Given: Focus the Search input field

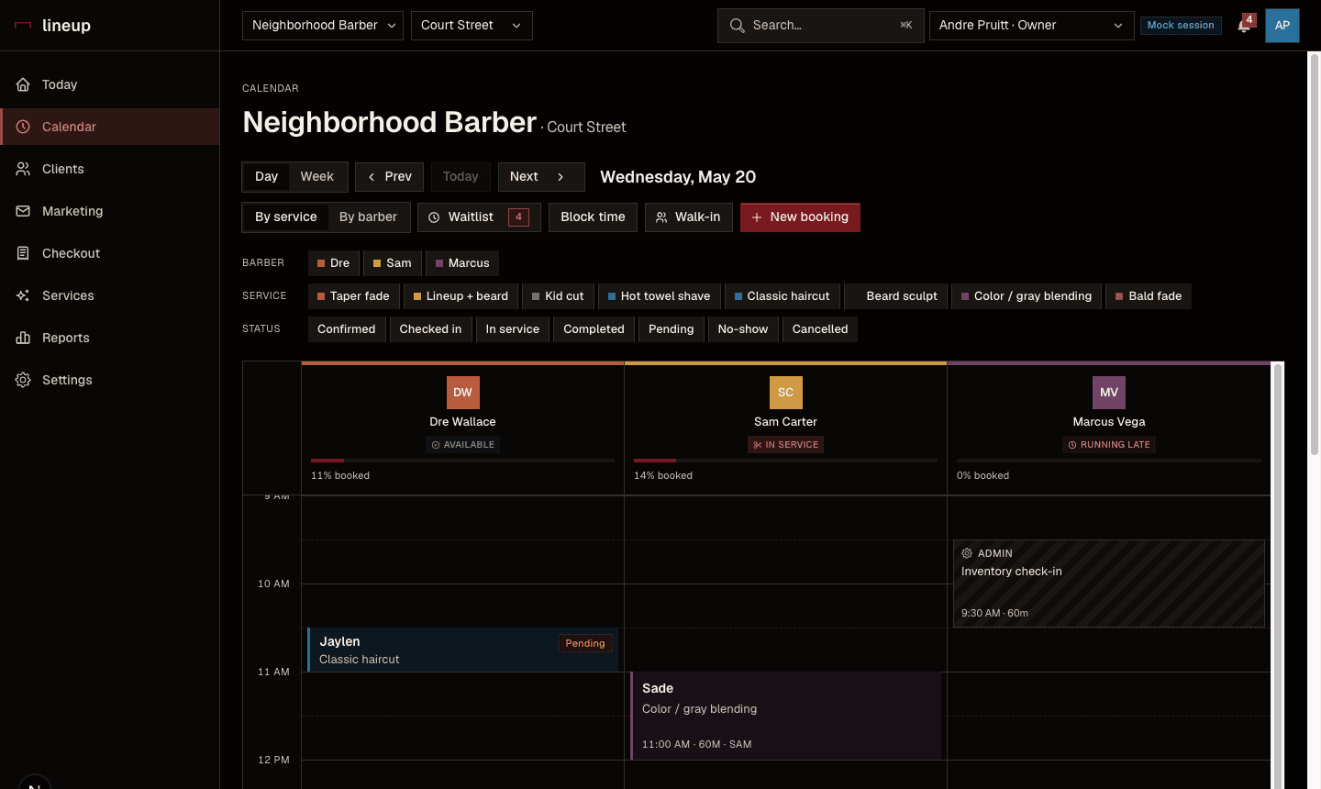Looking at the screenshot, I should tap(821, 26).
